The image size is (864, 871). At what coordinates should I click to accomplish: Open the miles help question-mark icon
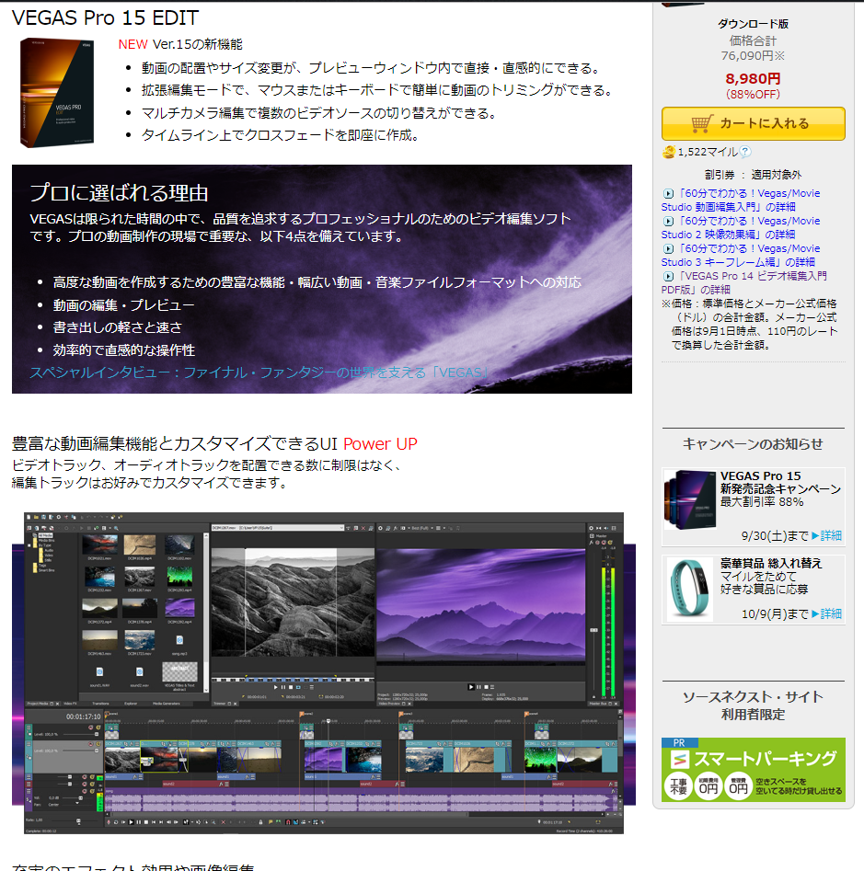pos(745,152)
